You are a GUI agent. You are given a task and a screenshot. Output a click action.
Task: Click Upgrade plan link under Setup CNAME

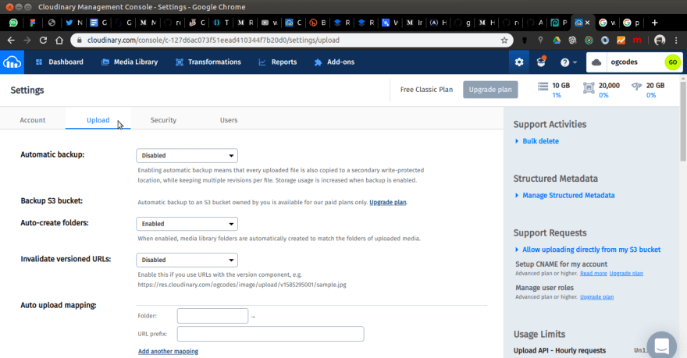coord(626,273)
